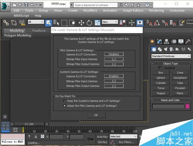
Task: Enable the AutoGrid checkbox
Action: (x=160, y=68)
